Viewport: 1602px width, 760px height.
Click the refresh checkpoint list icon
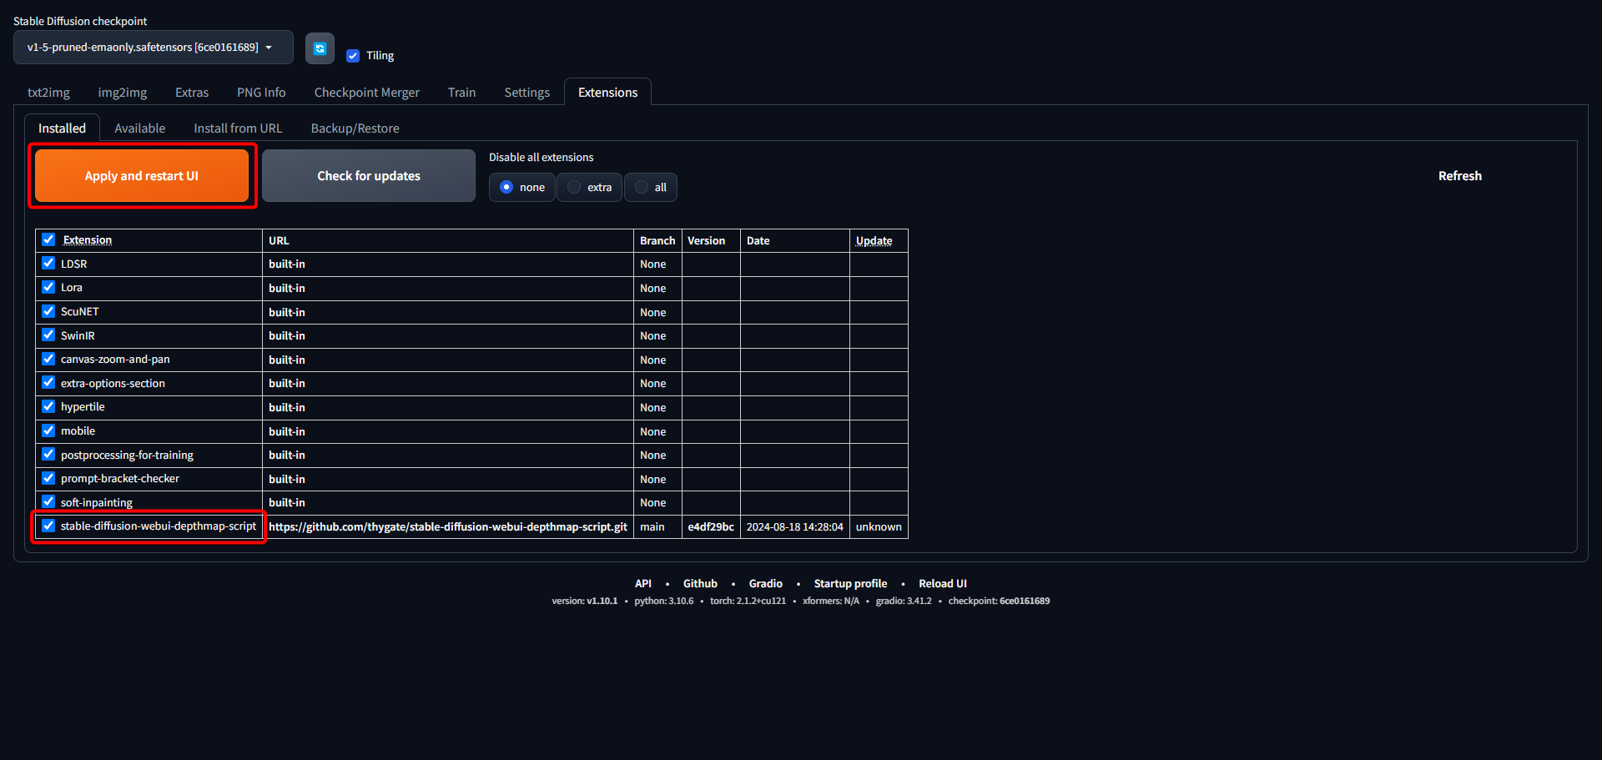pyautogui.click(x=320, y=48)
